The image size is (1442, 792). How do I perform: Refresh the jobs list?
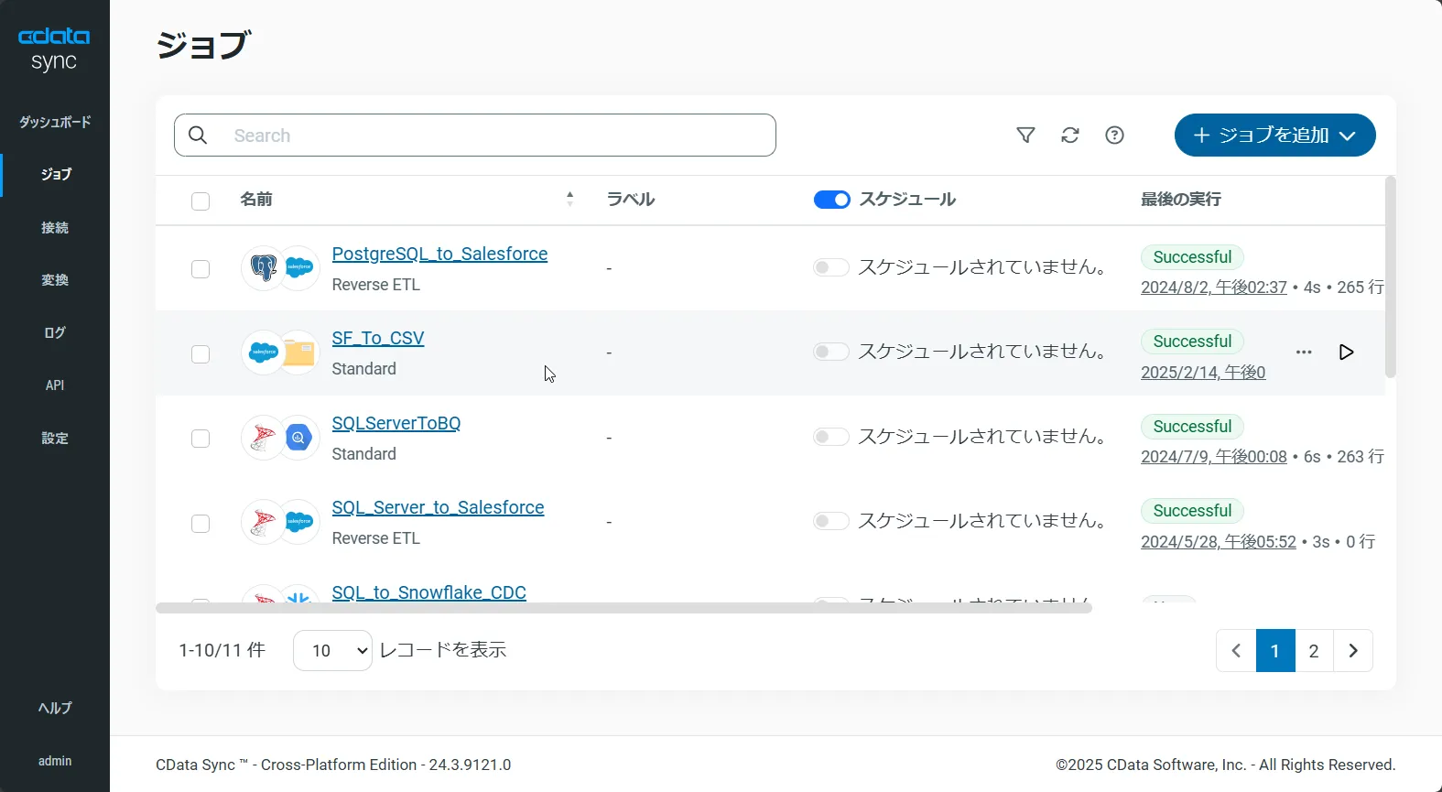1069,136
